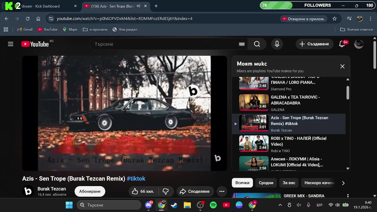This screenshot has width=377, height=212.
Task: Launch Steam from the taskbar
Action: [174, 205]
